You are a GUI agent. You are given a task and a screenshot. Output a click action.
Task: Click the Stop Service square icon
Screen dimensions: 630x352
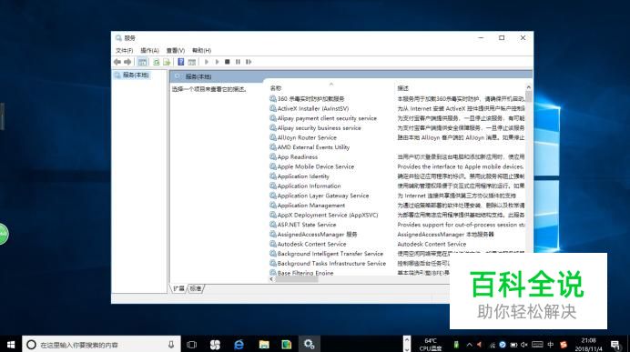[x=228, y=62]
